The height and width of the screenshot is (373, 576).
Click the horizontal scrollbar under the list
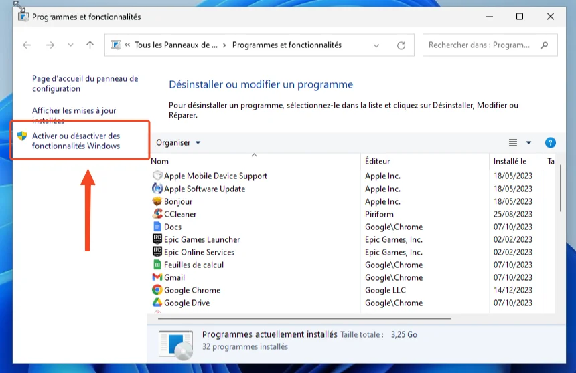coord(305,318)
